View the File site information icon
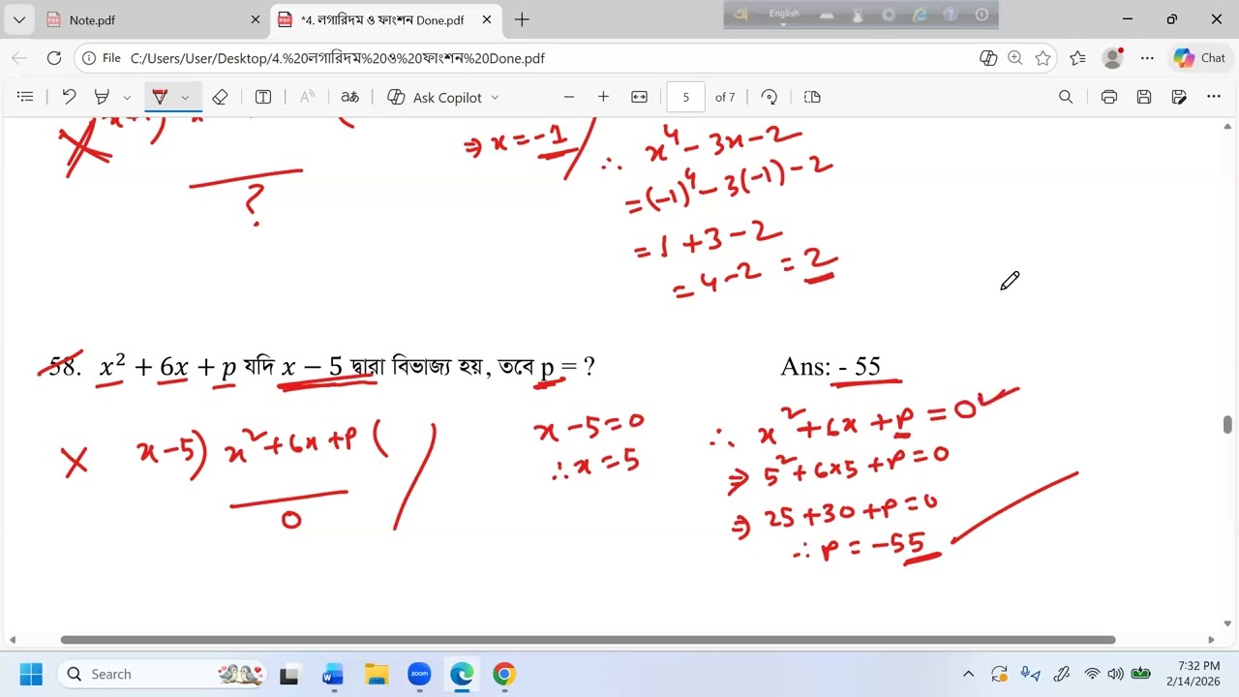 point(101,58)
